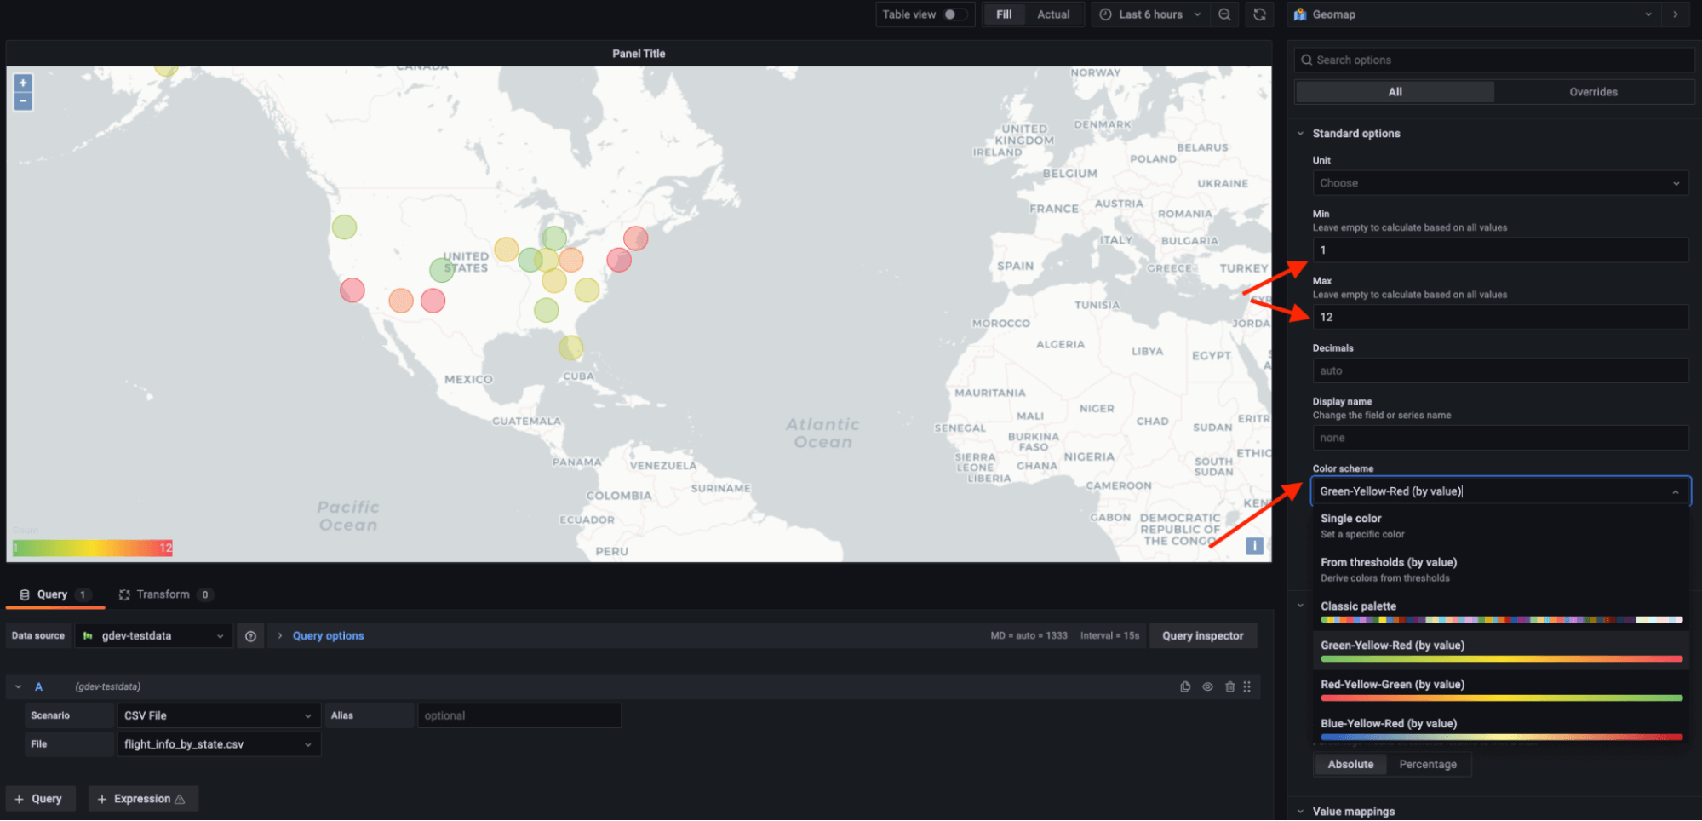Click the map attribution info icon
Screen dimensions: 1702x821
click(1254, 546)
